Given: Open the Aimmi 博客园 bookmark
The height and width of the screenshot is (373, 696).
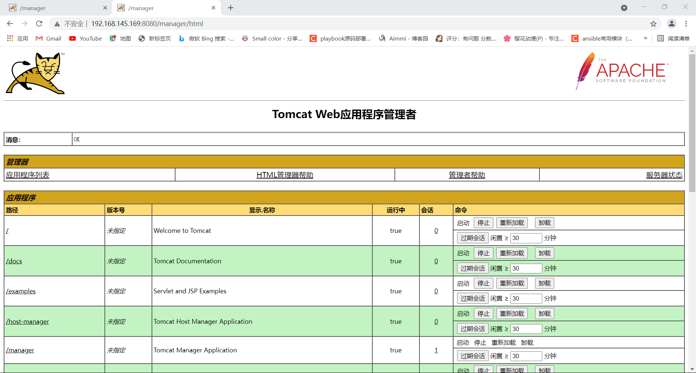Looking at the screenshot, I should coord(403,38).
